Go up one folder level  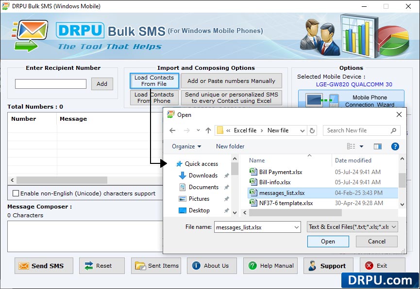208,130
